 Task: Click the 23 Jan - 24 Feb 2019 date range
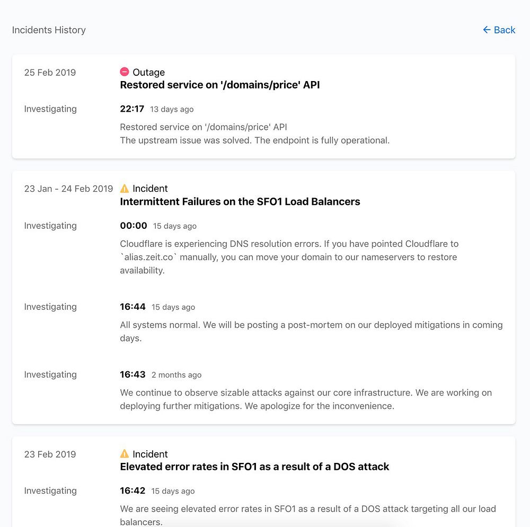(68, 189)
